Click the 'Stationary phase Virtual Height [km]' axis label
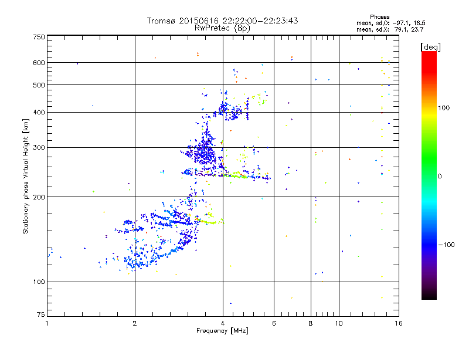Image resolution: width=469 pixels, height=352 pixels. click(x=26, y=176)
